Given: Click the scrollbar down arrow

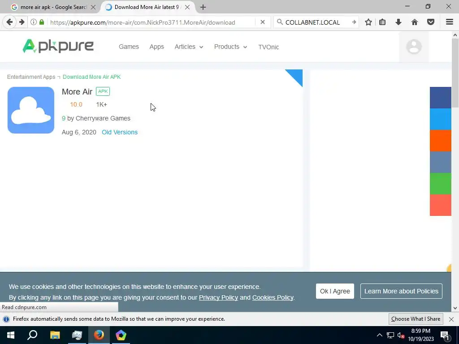Looking at the screenshot, I should click(x=455, y=308).
